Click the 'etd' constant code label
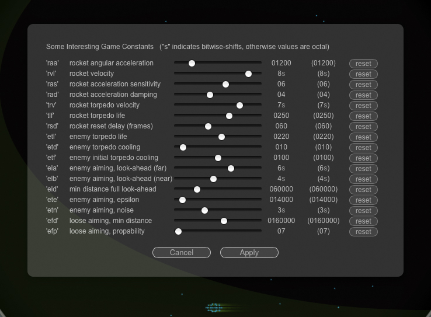431x317 pixels. pos(52,147)
